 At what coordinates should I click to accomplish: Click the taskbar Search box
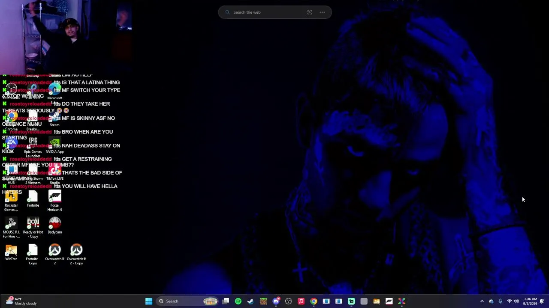(x=187, y=301)
